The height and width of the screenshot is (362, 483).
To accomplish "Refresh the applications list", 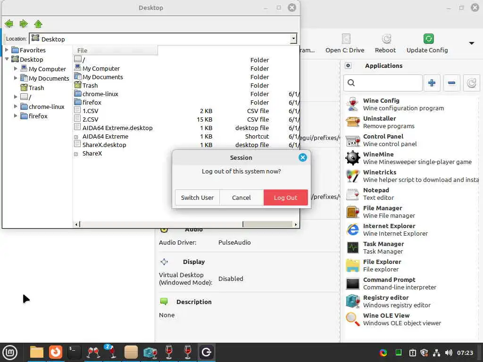I will point(471,83).
